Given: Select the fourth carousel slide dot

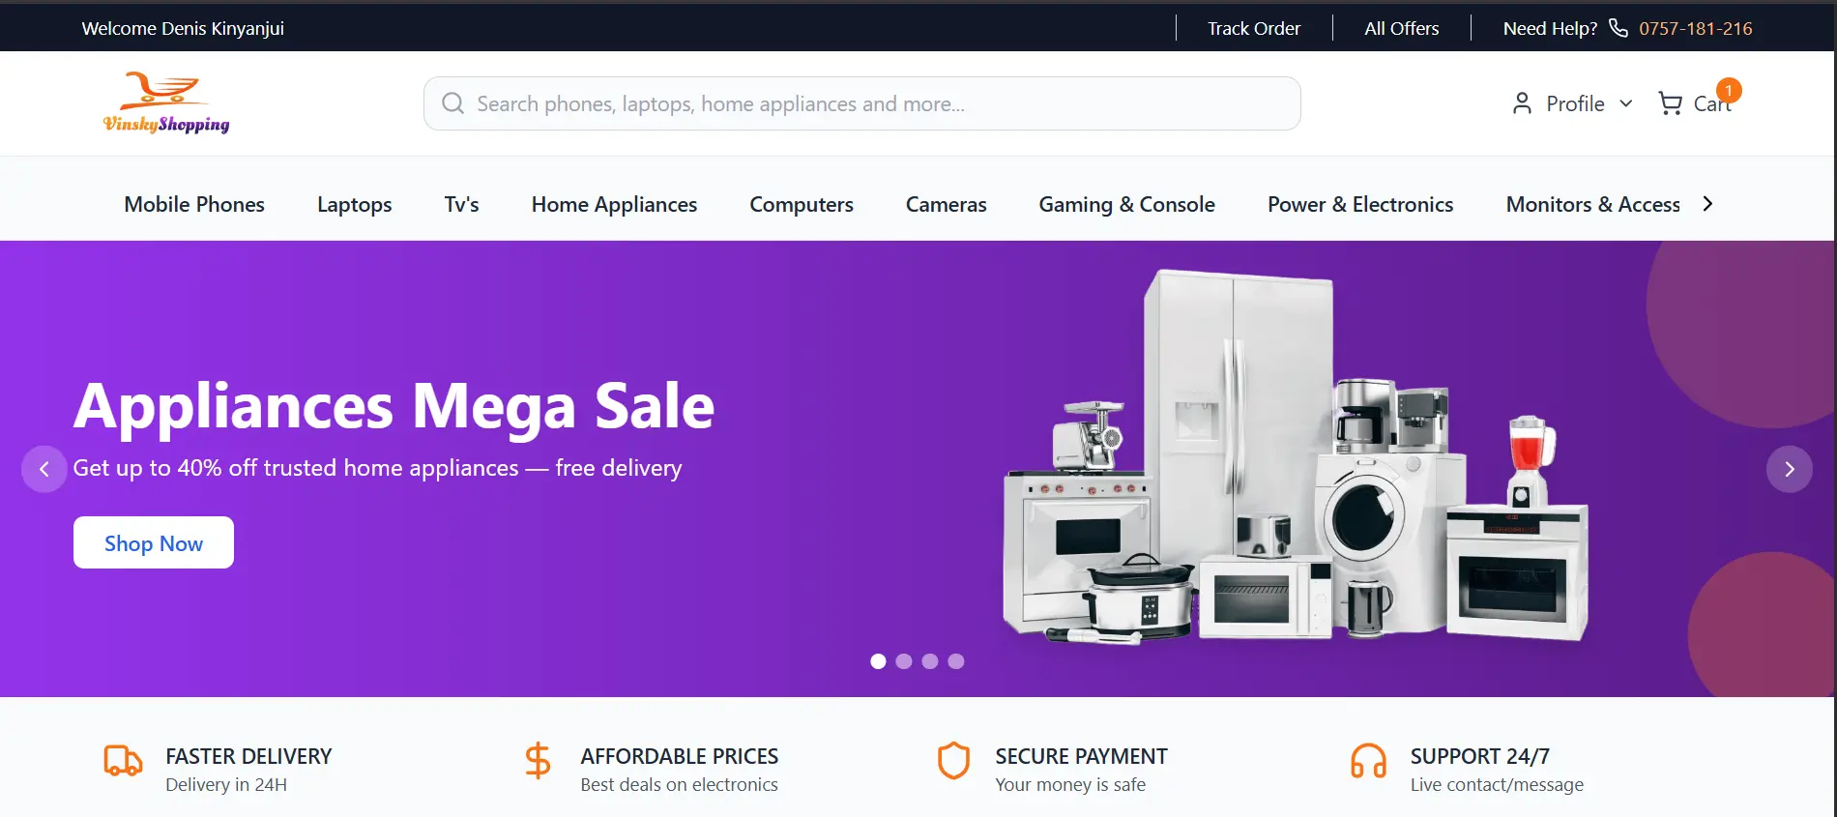Looking at the screenshot, I should 956,661.
